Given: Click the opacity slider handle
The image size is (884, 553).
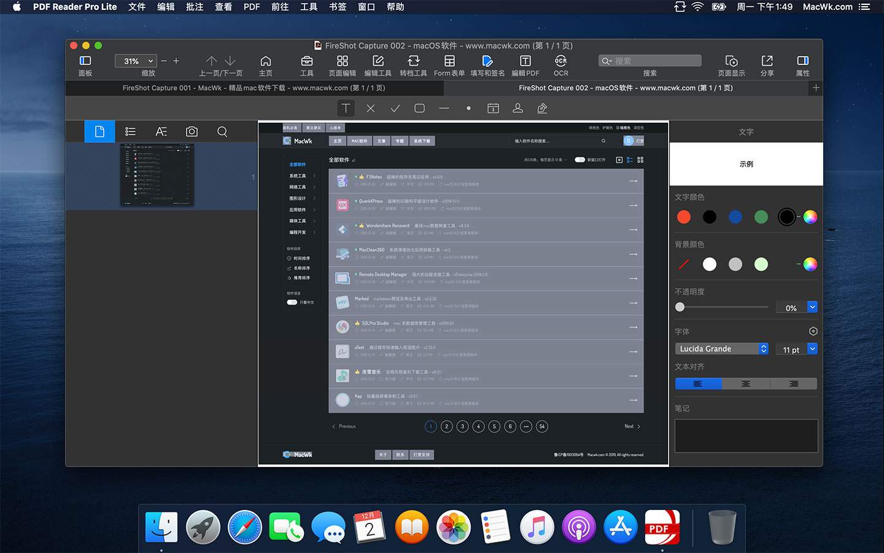Looking at the screenshot, I should [x=680, y=307].
